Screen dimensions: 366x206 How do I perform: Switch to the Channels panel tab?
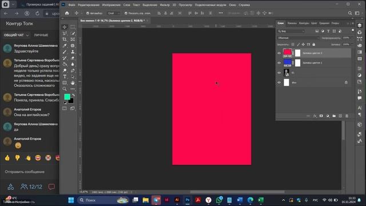(292, 23)
